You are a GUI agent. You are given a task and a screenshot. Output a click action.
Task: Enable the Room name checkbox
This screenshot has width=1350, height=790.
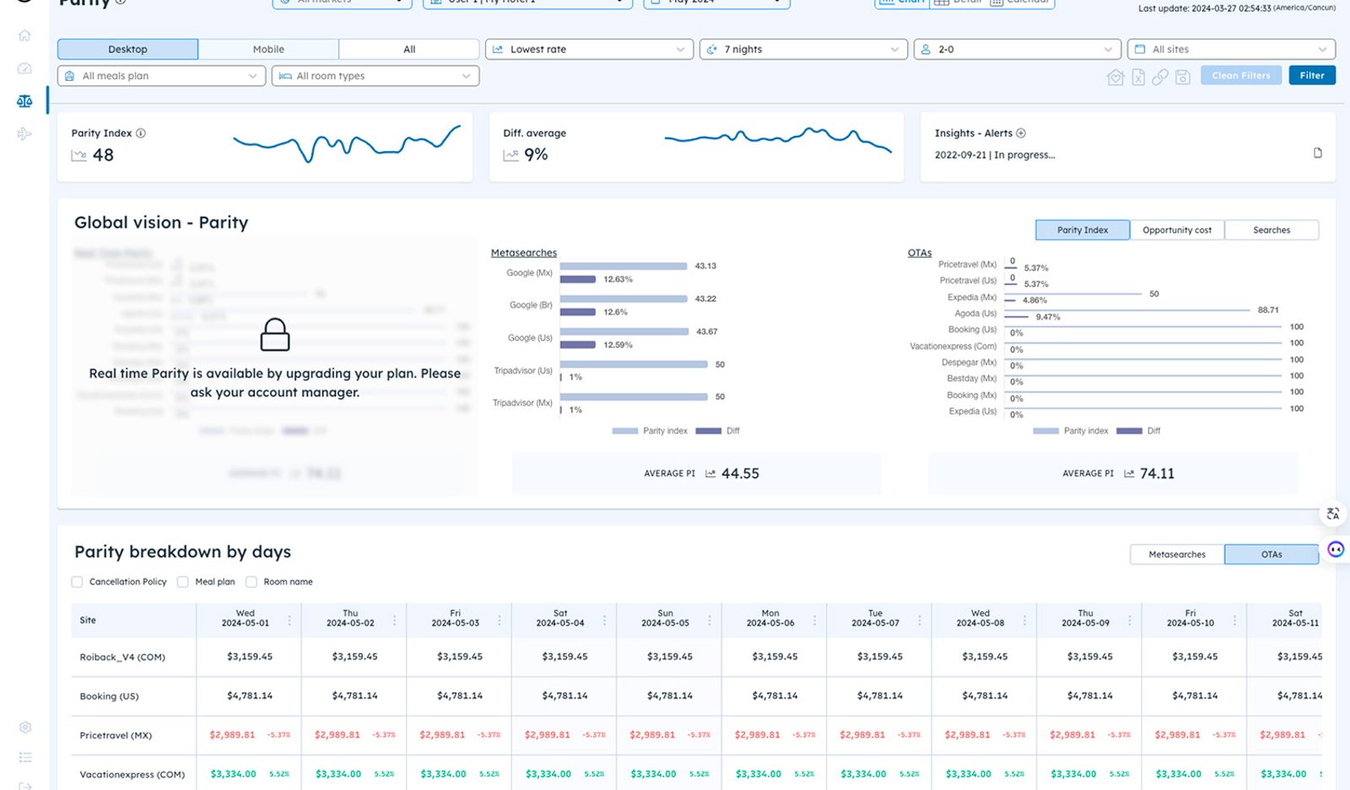click(x=251, y=582)
